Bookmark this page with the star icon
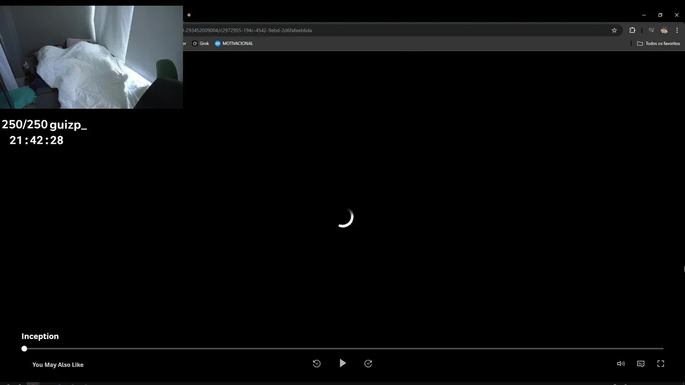This screenshot has width=685, height=385. (x=614, y=30)
